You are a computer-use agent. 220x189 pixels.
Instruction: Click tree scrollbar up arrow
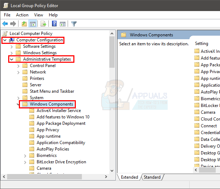[112, 34]
